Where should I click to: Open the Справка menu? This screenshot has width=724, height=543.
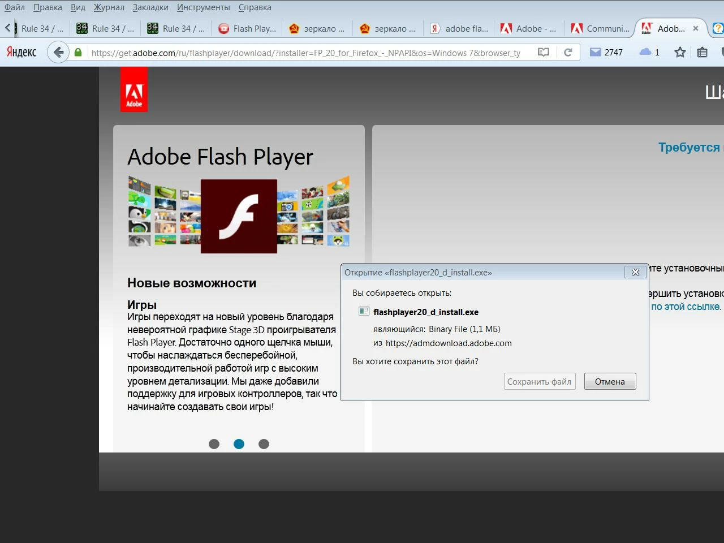pyautogui.click(x=255, y=7)
